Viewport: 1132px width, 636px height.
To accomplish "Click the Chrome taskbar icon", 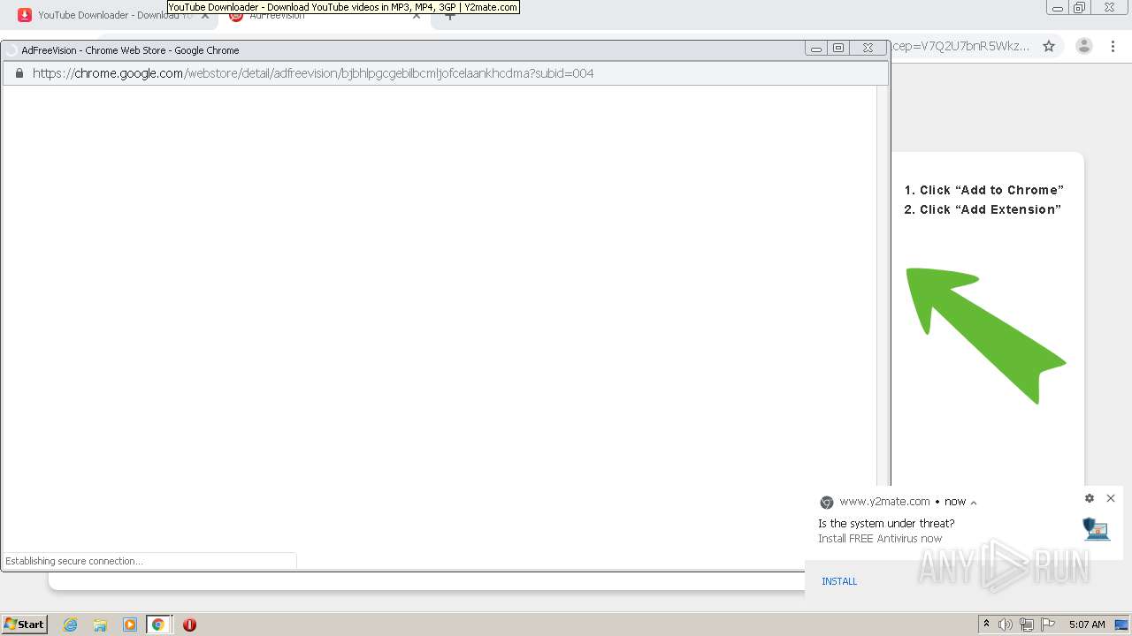I will point(158,625).
